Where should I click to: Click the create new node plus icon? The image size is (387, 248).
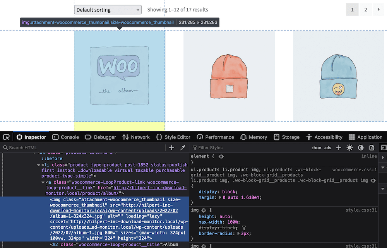coord(171,148)
